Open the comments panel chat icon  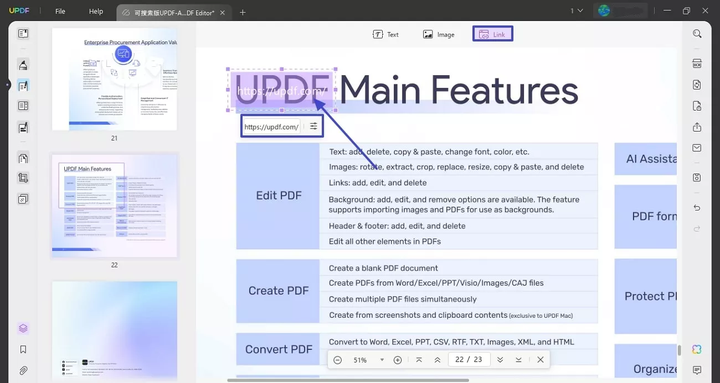point(697,370)
